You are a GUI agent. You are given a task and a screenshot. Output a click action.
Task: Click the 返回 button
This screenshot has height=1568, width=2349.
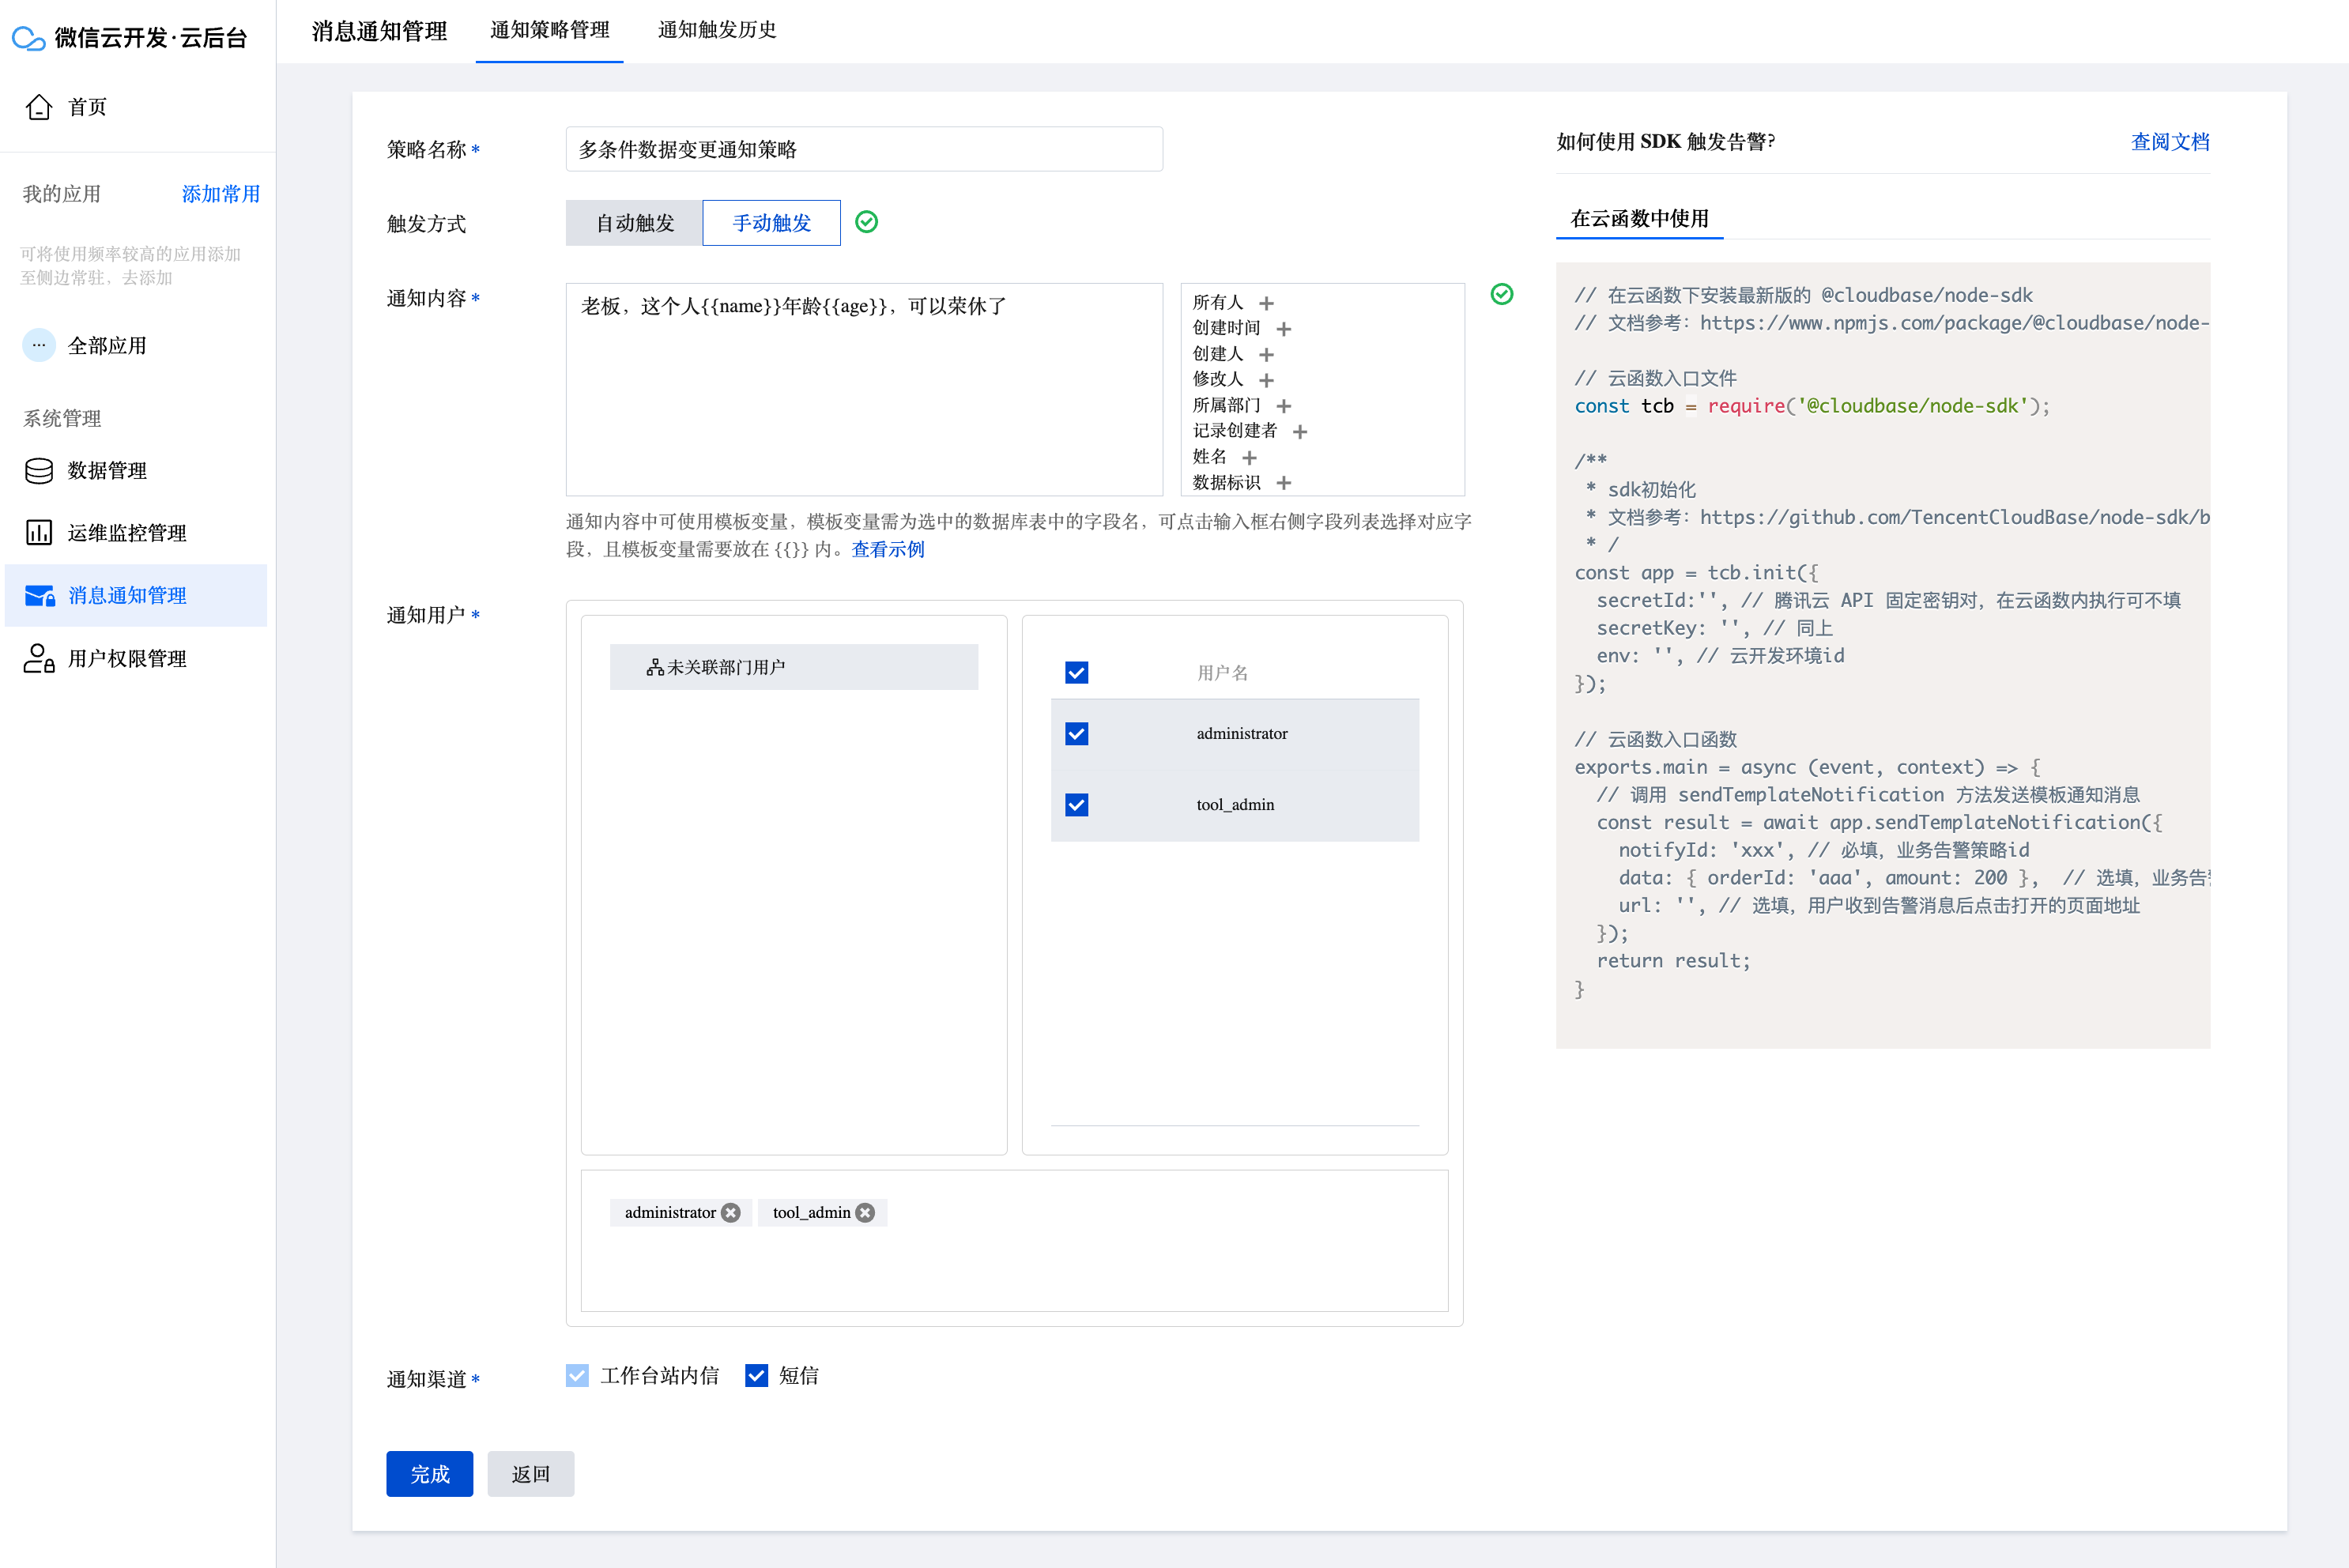[x=531, y=1474]
